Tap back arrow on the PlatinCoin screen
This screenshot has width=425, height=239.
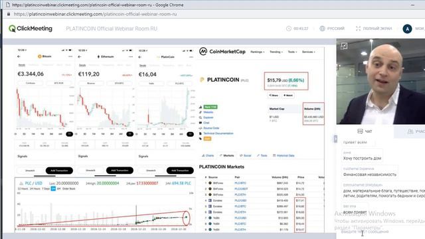pyautogui.click(x=140, y=57)
